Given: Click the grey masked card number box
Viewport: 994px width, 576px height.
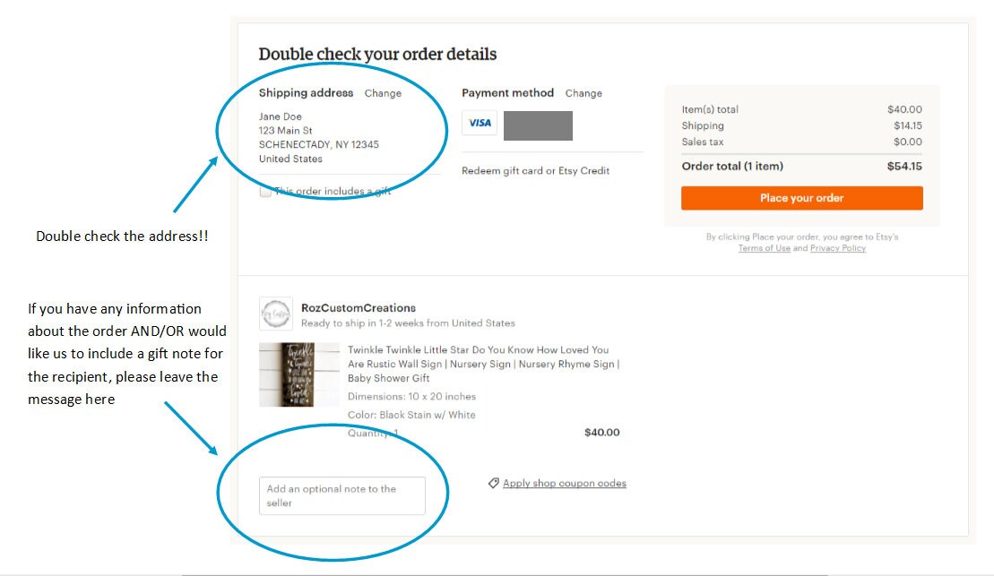Looking at the screenshot, I should [x=538, y=125].
